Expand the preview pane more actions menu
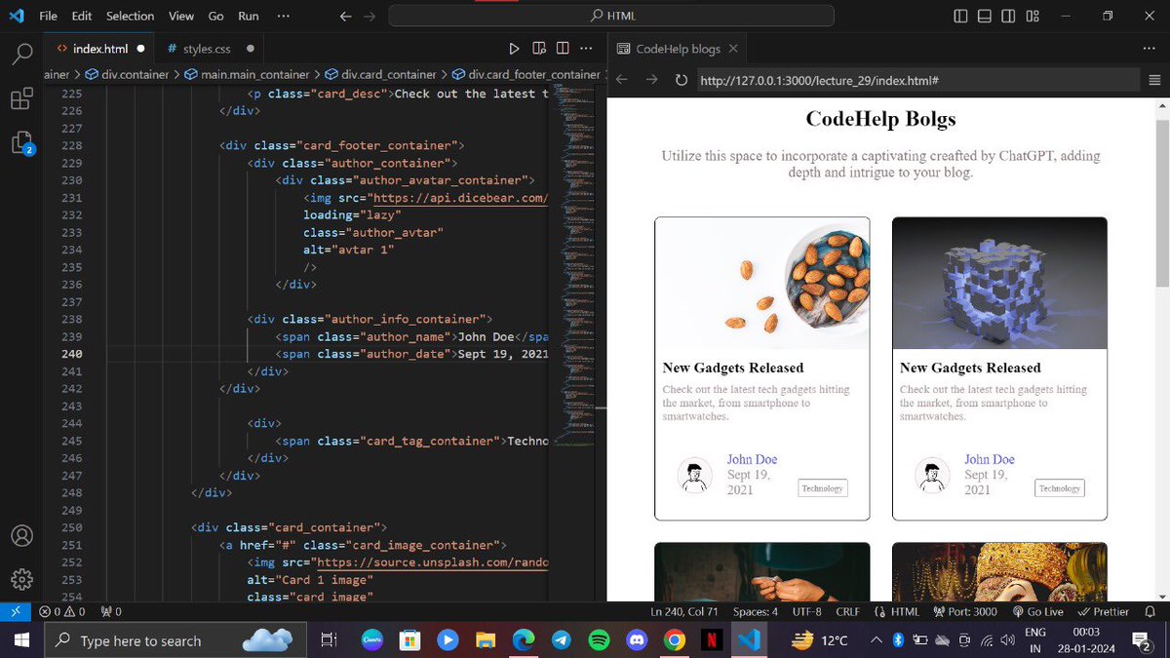The width and height of the screenshot is (1170, 658). coord(1150,48)
